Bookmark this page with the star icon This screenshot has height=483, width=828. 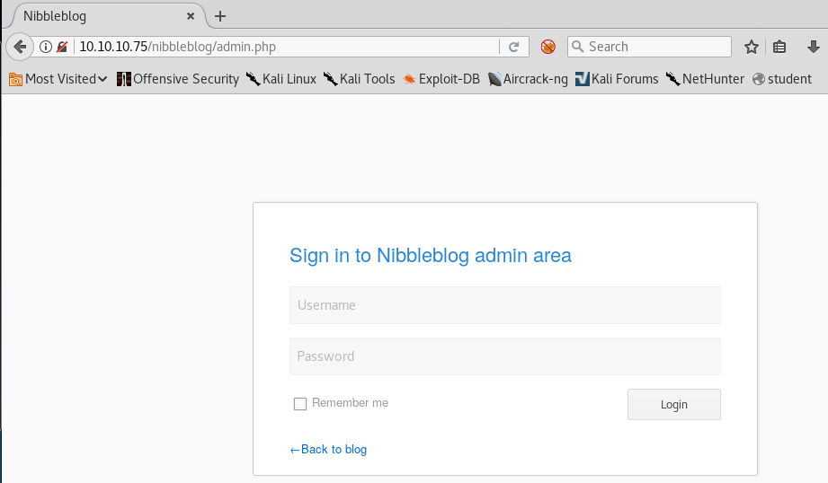(x=752, y=47)
